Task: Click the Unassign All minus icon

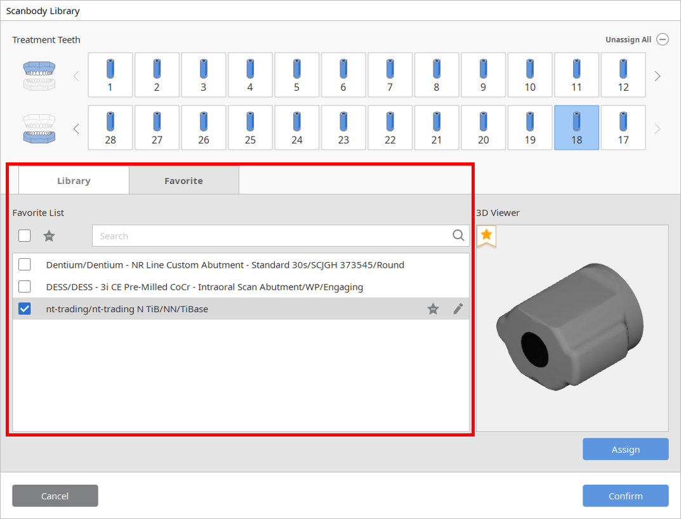Action: [663, 39]
